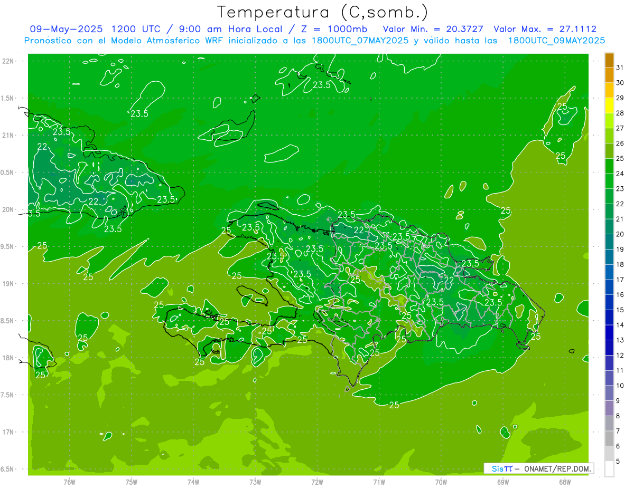This screenshot has height=489, width=634.
Task: Select the "26" label on the color scale
Action: pos(620,143)
